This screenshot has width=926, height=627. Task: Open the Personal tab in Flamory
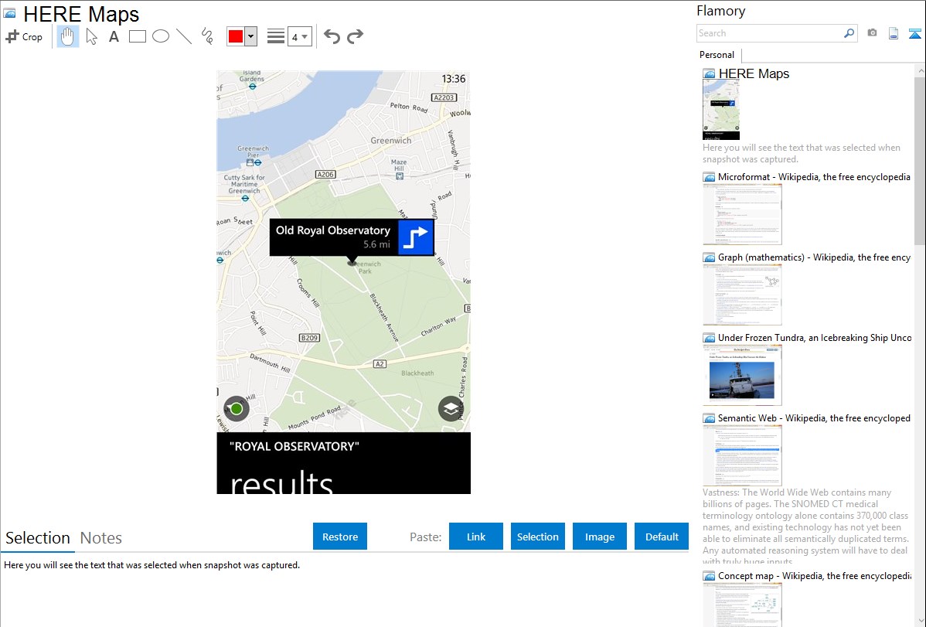click(x=717, y=55)
